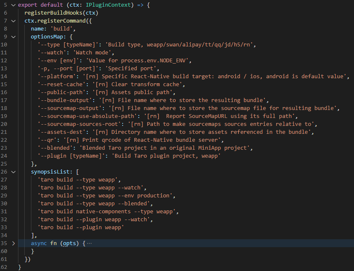Click 'taro build --type weapp --watch' string
Image resolution: width=354 pixels, height=271 pixels.
pos(90,188)
